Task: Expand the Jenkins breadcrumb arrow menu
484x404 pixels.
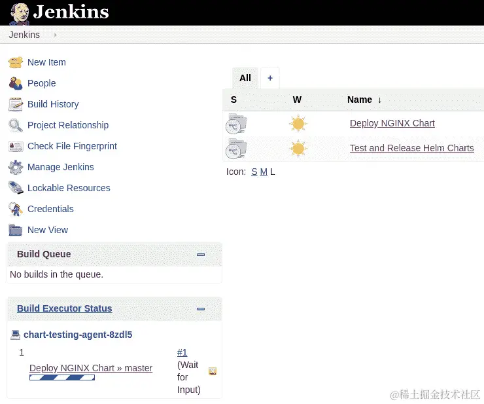Action: [x=55, y=35]
